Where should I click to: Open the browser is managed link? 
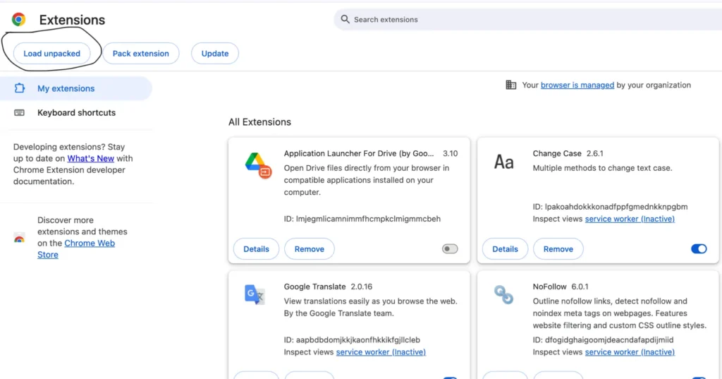577,85
